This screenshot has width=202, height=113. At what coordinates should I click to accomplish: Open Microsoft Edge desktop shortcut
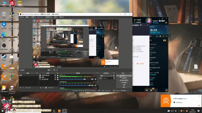click(4, 37)
